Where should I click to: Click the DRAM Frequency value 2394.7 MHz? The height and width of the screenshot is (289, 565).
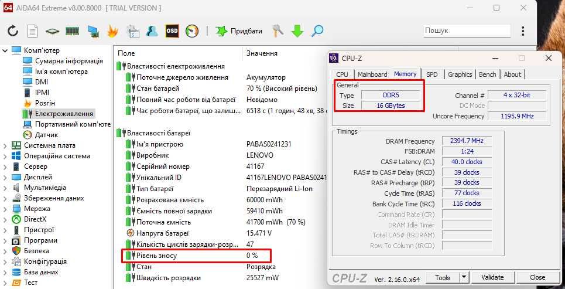[x=467, y=141]
